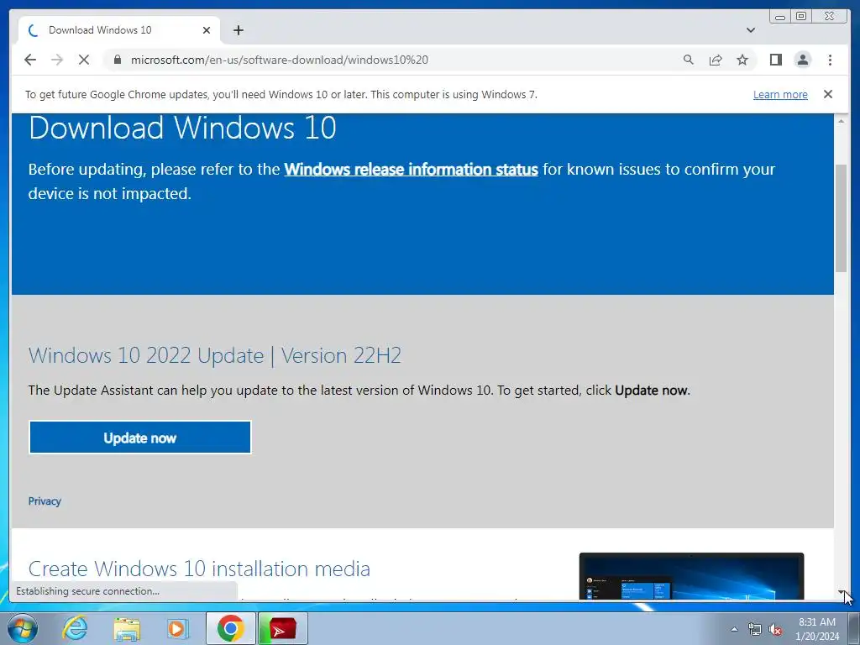Toggle Chrome side panel
Viewport: 860px width, 645px height.
[775, 60]
